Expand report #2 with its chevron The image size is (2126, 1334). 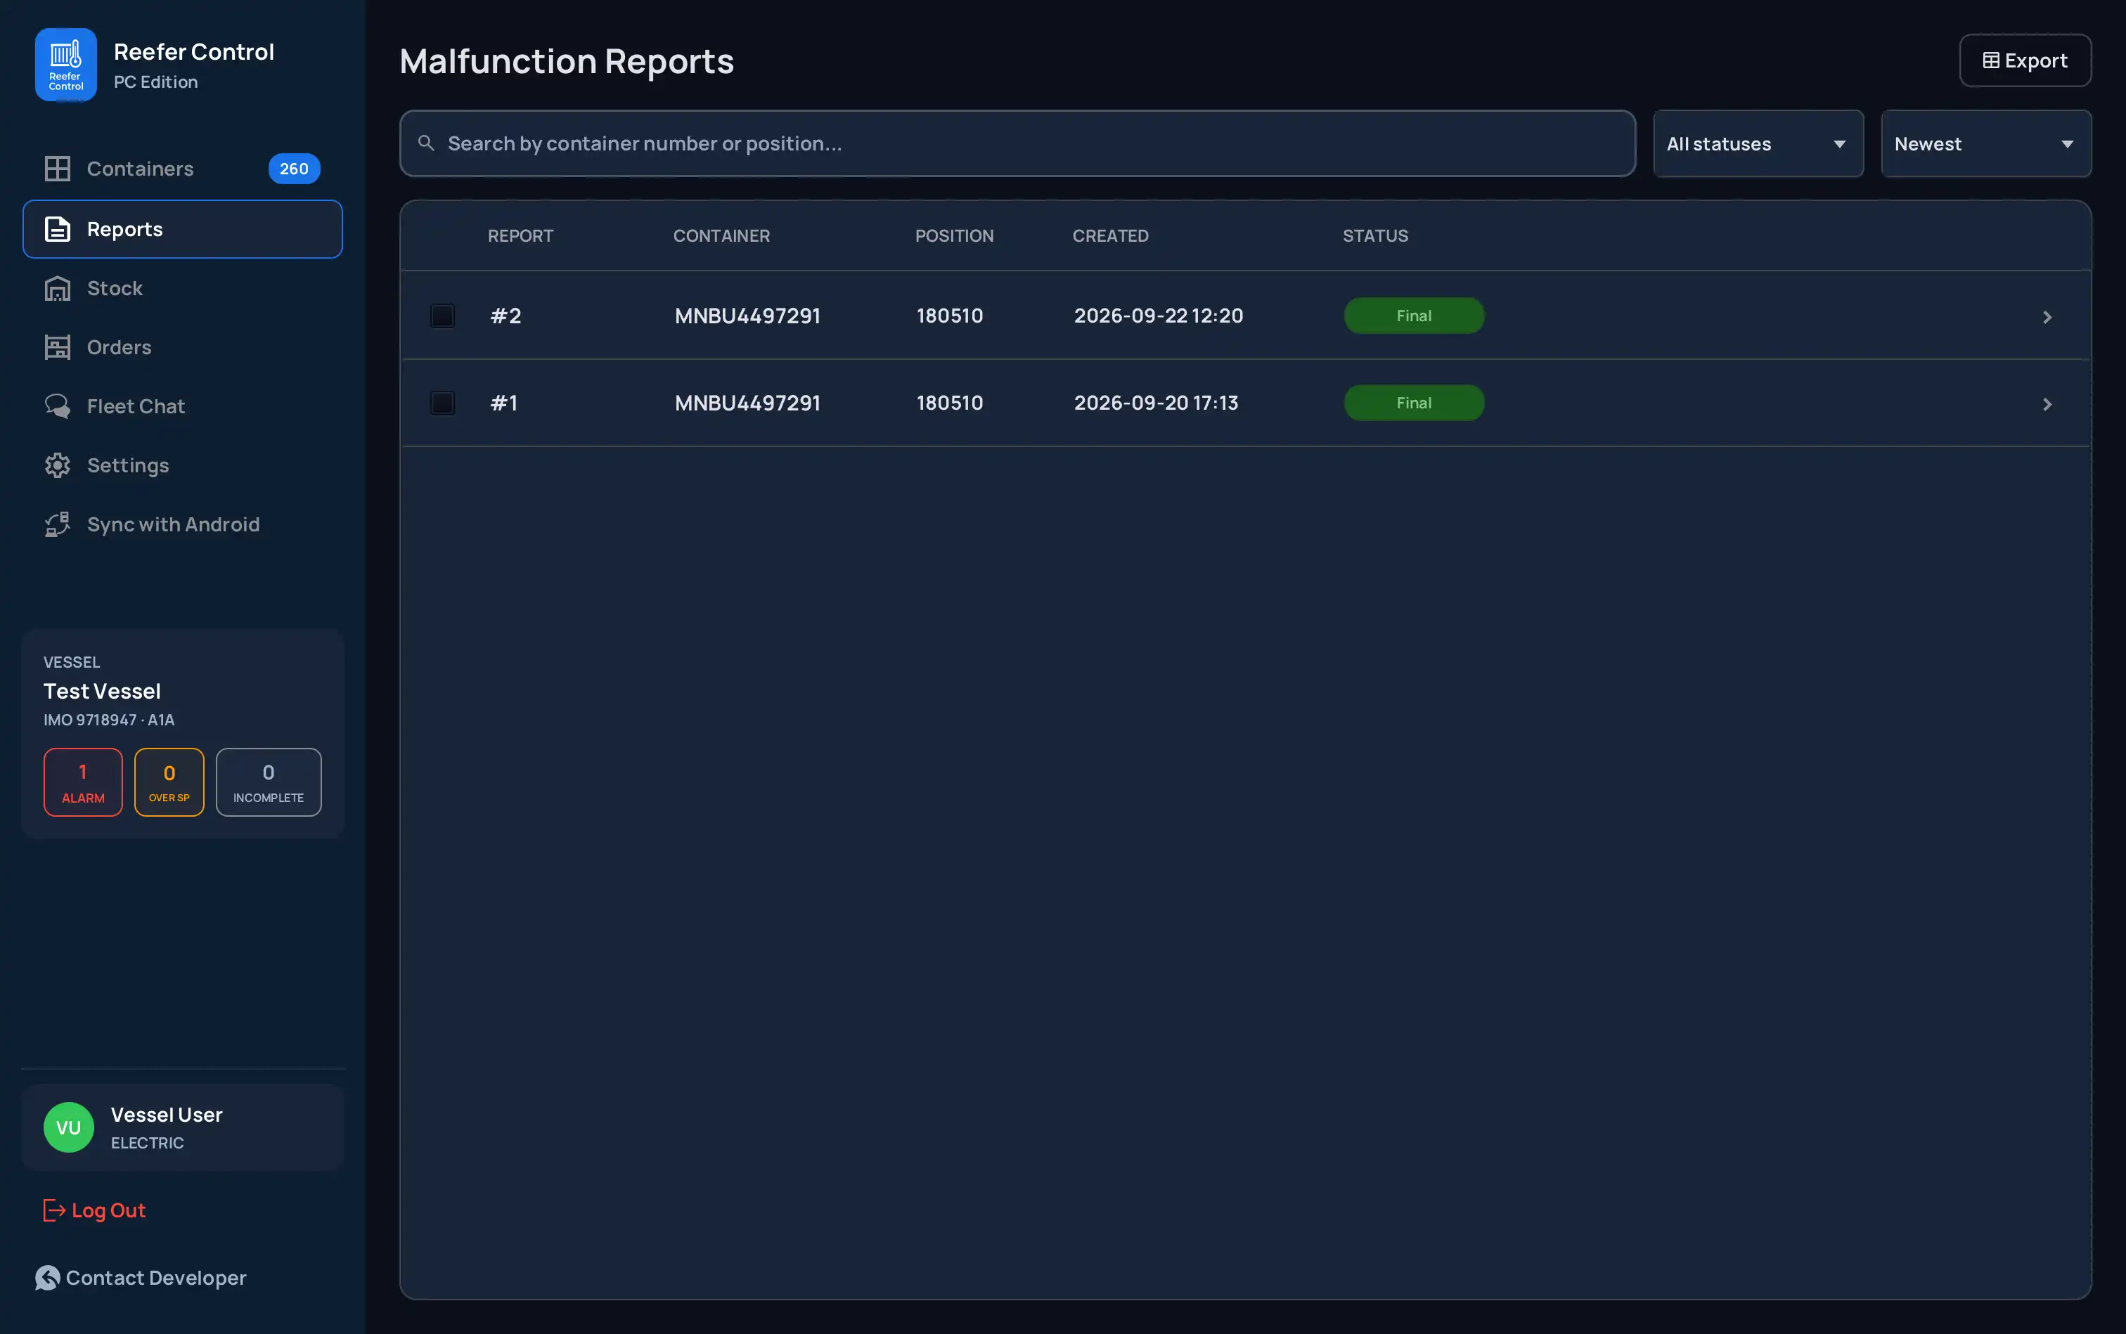2047,317
